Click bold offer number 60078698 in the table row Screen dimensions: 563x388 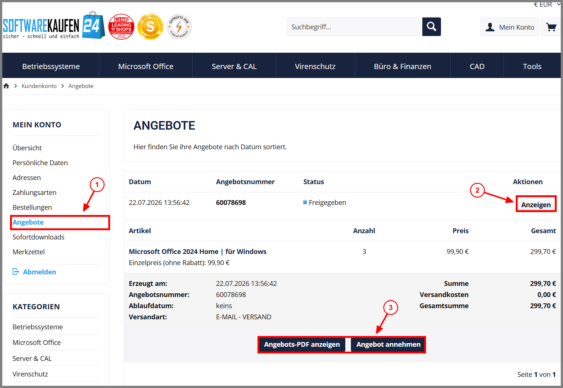pyautogui.click(x=231, y=202)
